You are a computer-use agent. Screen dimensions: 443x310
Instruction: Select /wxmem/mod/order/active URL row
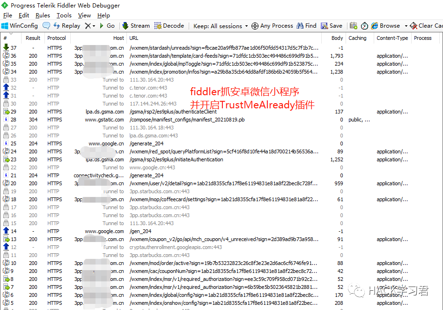click(223, 263)
